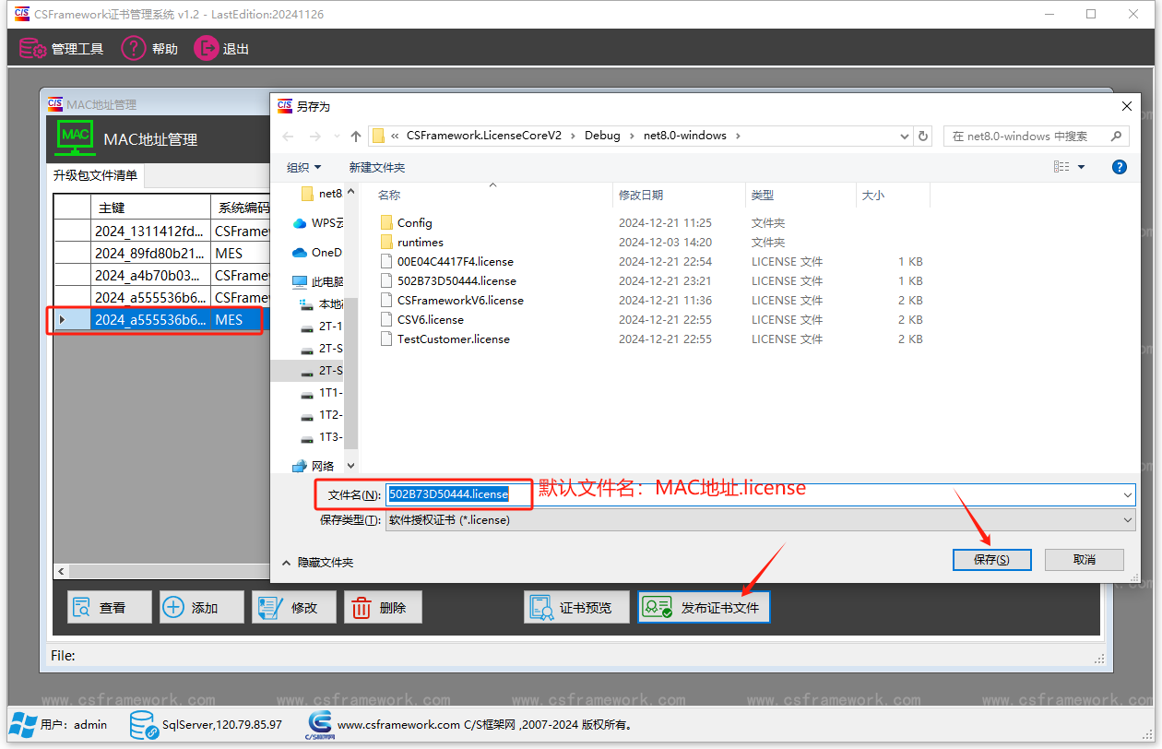Select 网络 in the navigation pane
The height and width of the screenshot is (749, 1162).
314,466
